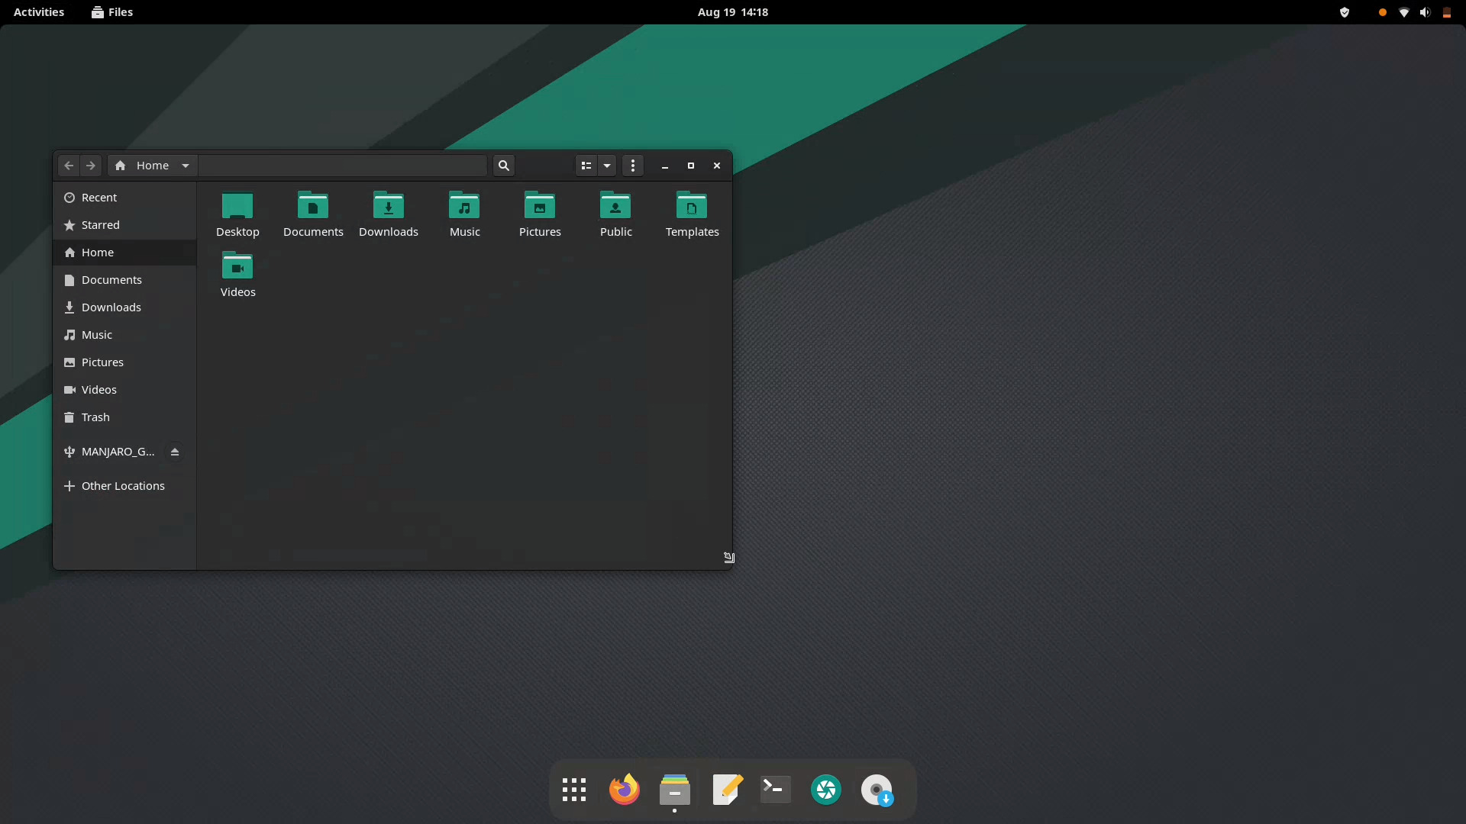Open the screenshot tool from the dock
This screenshot has width=1466, height=824.
(825, 790)
